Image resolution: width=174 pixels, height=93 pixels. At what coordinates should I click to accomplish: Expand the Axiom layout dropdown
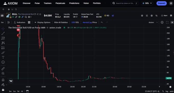pyautogui.click(x=153, y=22)
